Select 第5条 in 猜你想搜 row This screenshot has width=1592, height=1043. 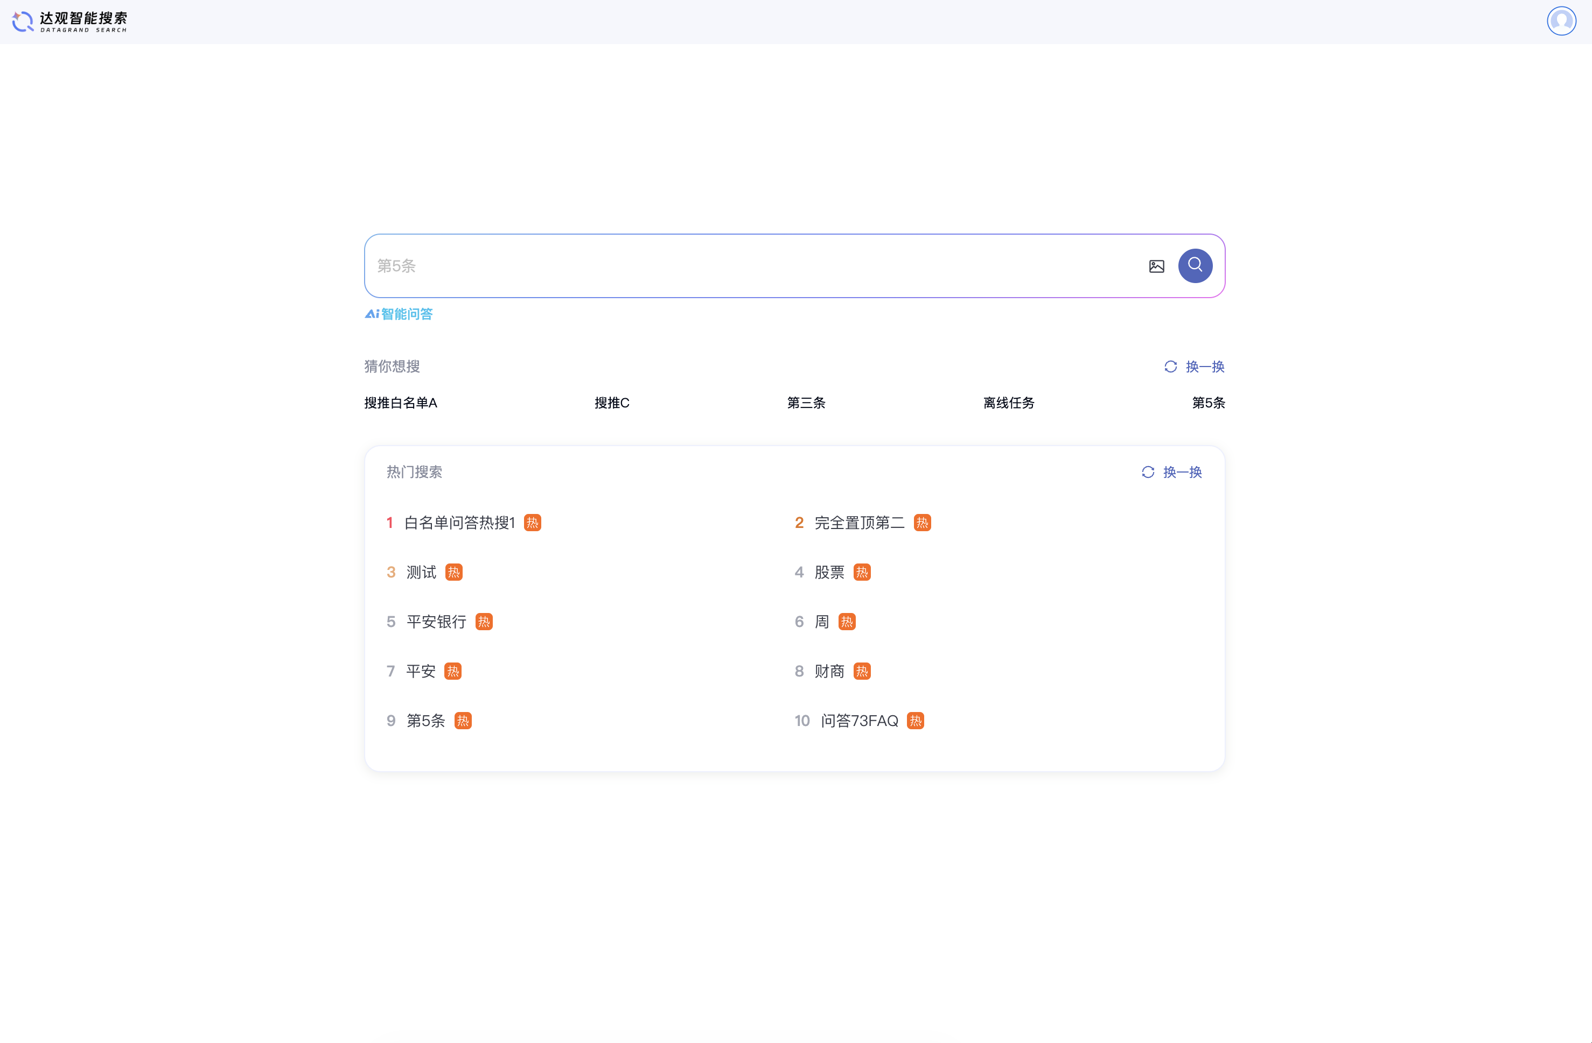click(x=1208, y=403)
